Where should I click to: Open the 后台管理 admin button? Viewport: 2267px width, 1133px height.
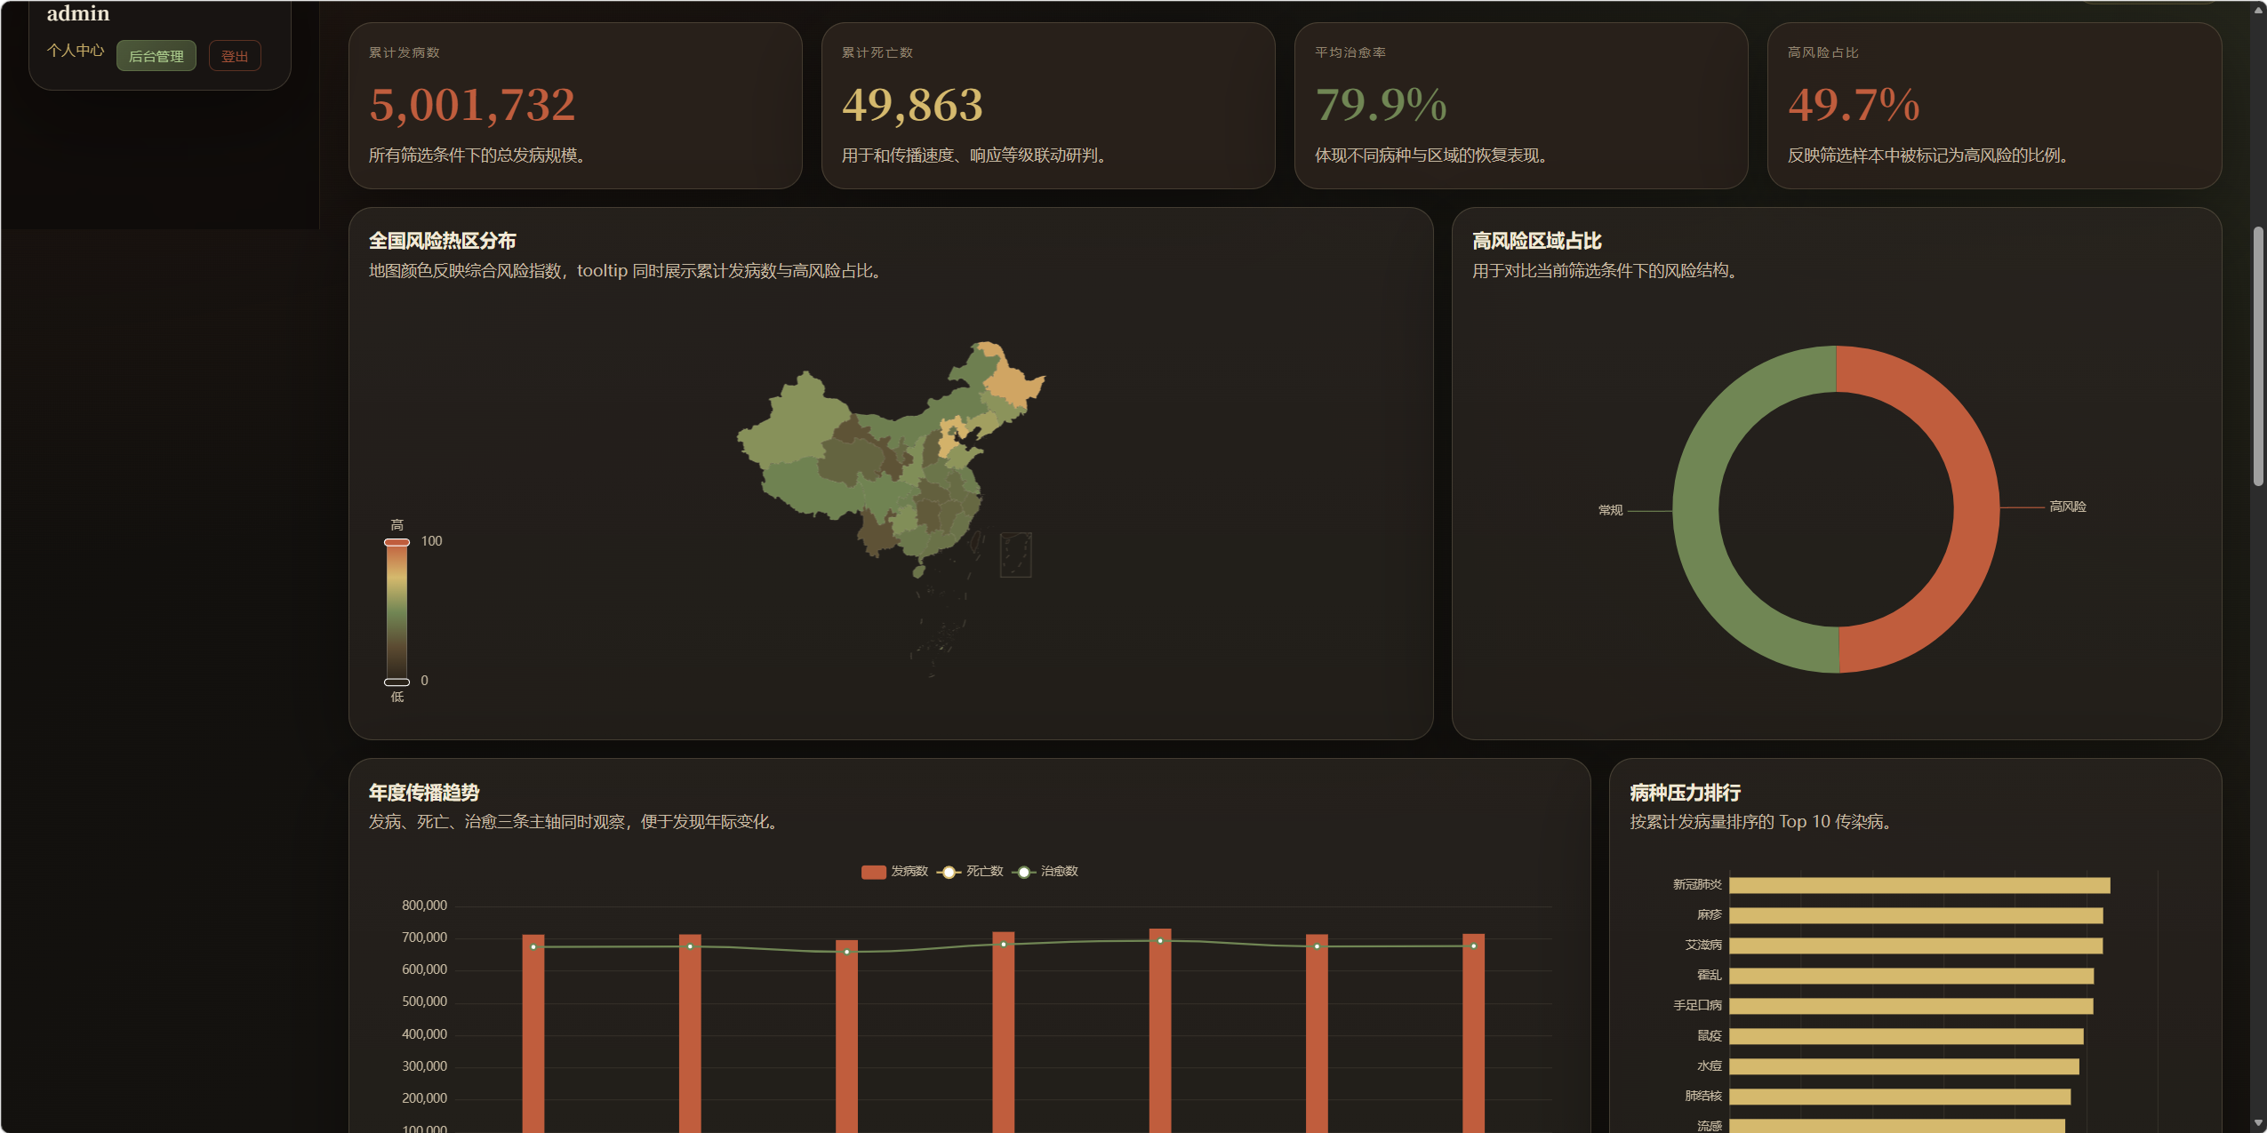(156, 56)
